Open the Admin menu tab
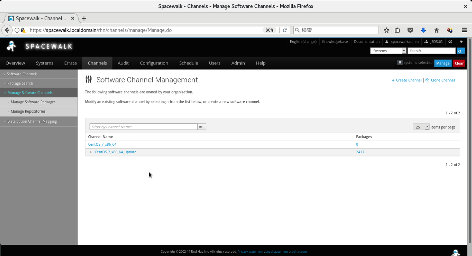Image resolution: width=472 pixels, height=256 pixels. (238, 63)
